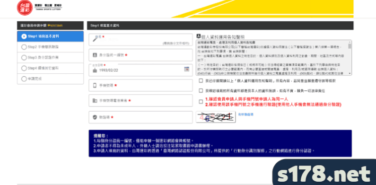The height and width of the screenshot is (185, 376).
Task: Click the shield verification code icon
Action: click(95, 117)
